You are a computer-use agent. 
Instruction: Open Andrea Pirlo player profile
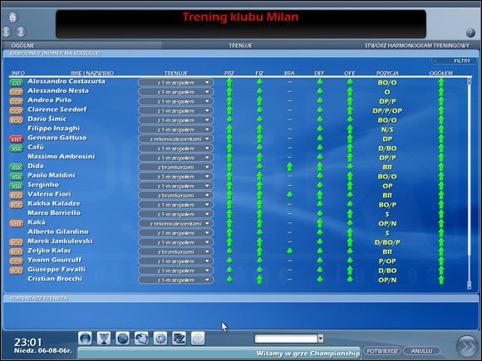tap(50, 100)
